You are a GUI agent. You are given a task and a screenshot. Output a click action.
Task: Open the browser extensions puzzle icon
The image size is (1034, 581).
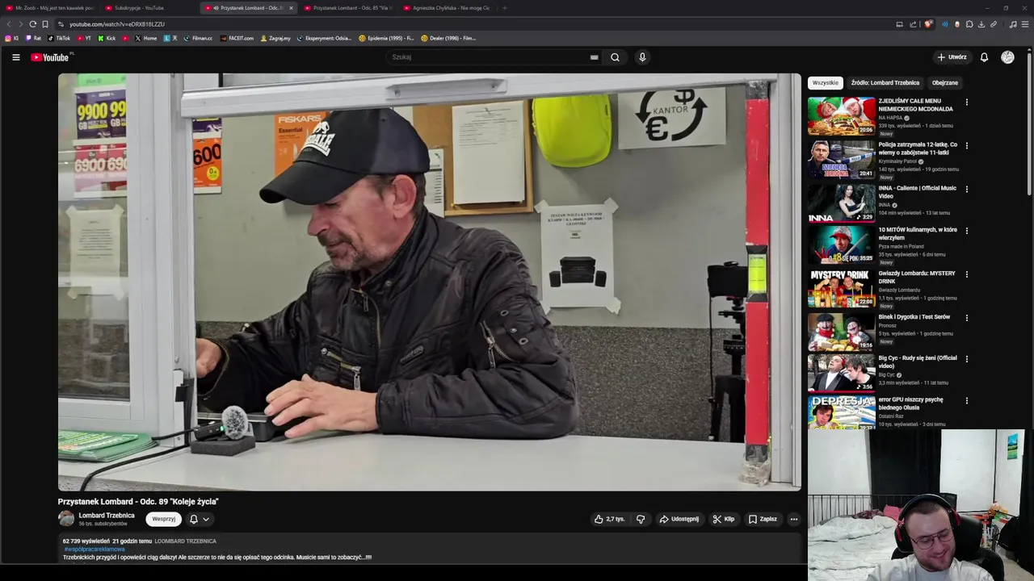coord(969,24)
